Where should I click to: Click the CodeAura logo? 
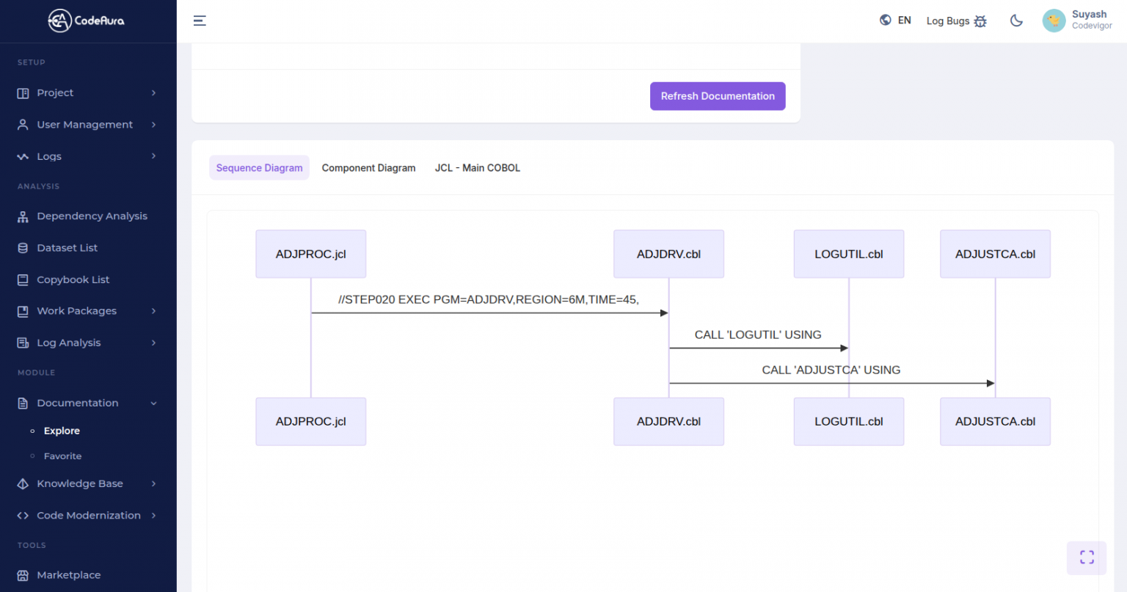coord(86,21)
